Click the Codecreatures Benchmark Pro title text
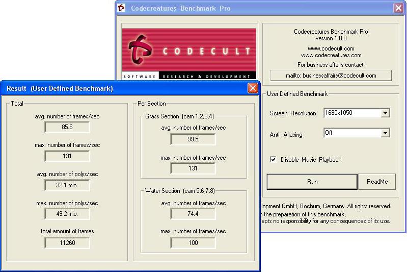The height and width of the screenshot is (272, 407). 180,8
